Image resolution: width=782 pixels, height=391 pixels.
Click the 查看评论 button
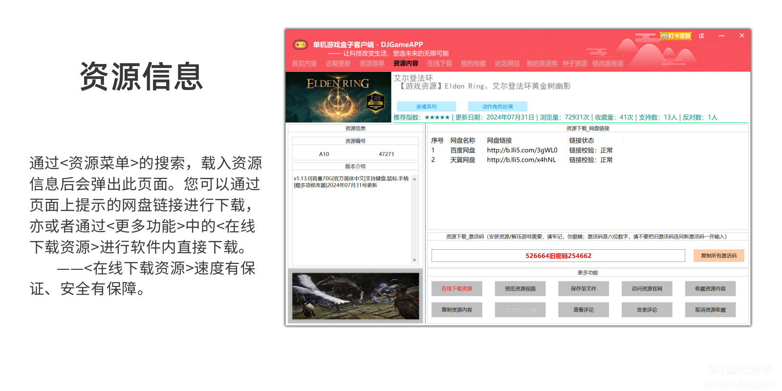(x=584, y=310)
